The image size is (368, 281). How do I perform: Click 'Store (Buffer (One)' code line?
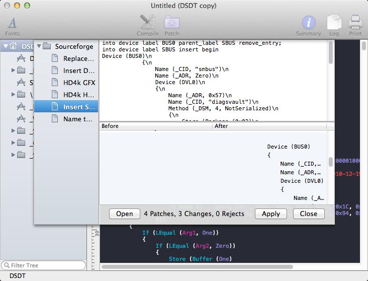[200, 259]
